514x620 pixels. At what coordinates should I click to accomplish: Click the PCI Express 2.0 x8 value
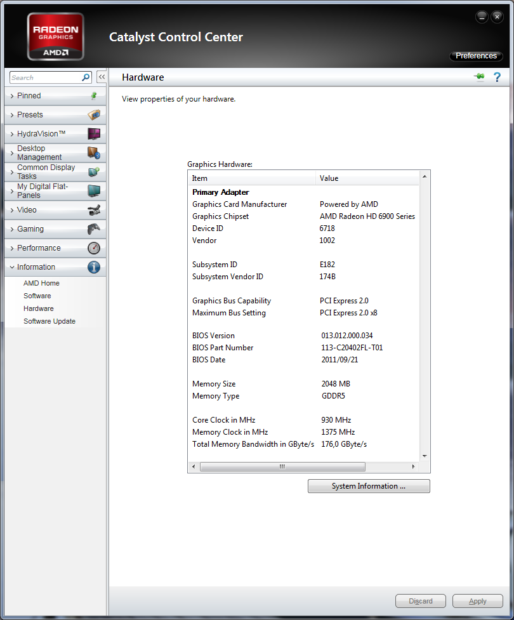pyautogui.click(x=348, y=313)
